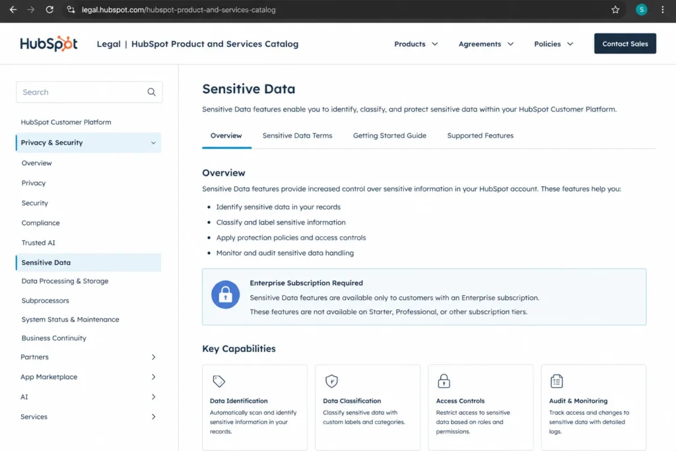Click the Contact Sales button
676x451 pixels.
625,44
